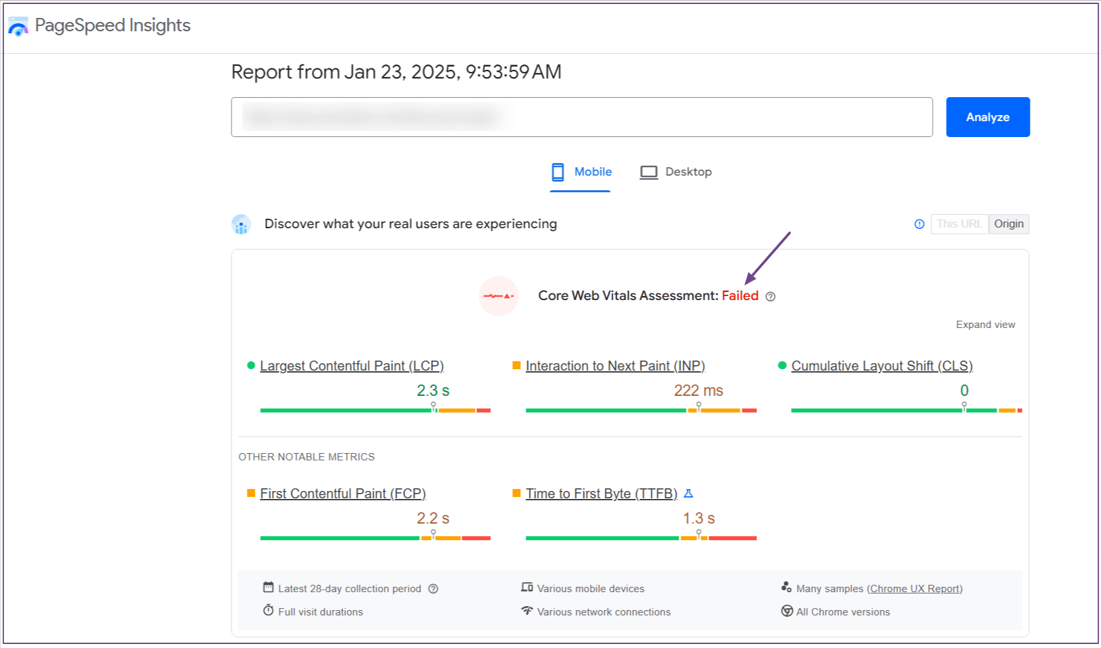Open the Interaction to Next Paint (INP) link

tap(615, 366)
